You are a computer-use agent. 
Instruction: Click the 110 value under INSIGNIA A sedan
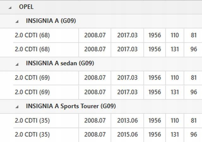click(x=175, y=78)
